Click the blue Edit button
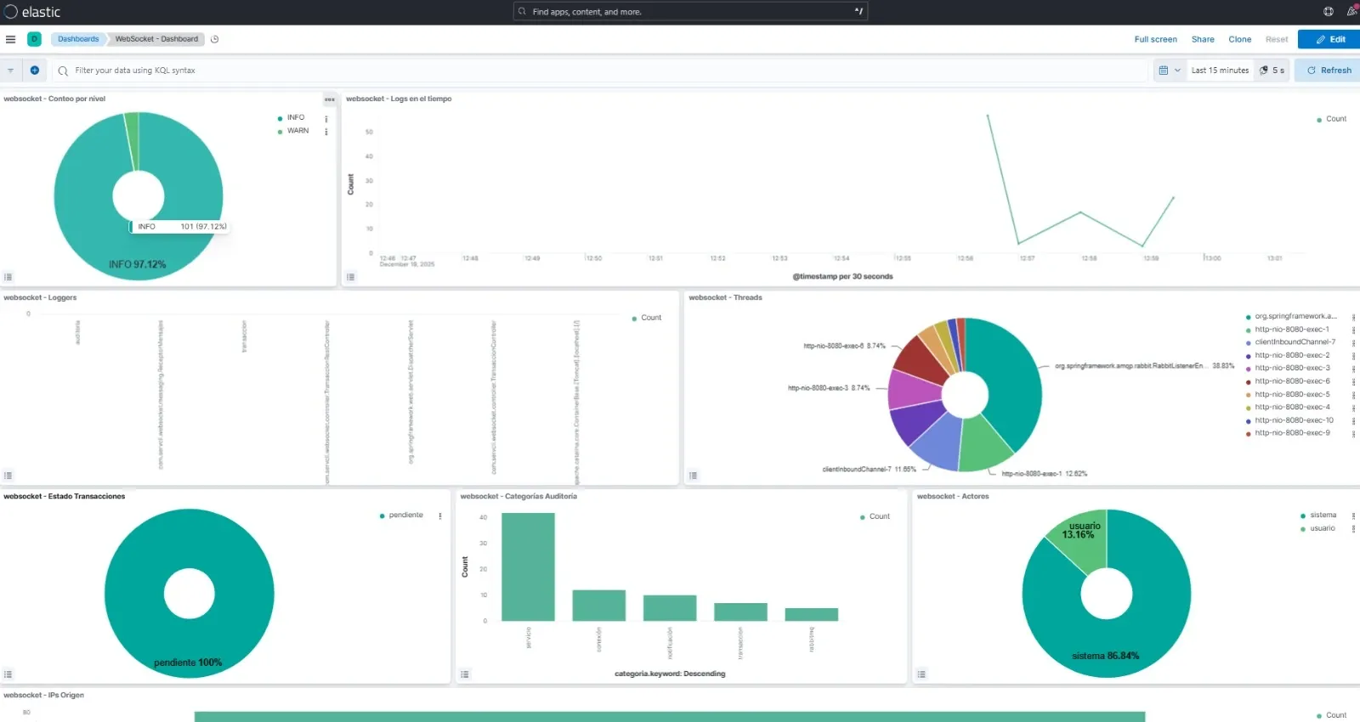This screenshot has height=722, width=1360. 1329,39
